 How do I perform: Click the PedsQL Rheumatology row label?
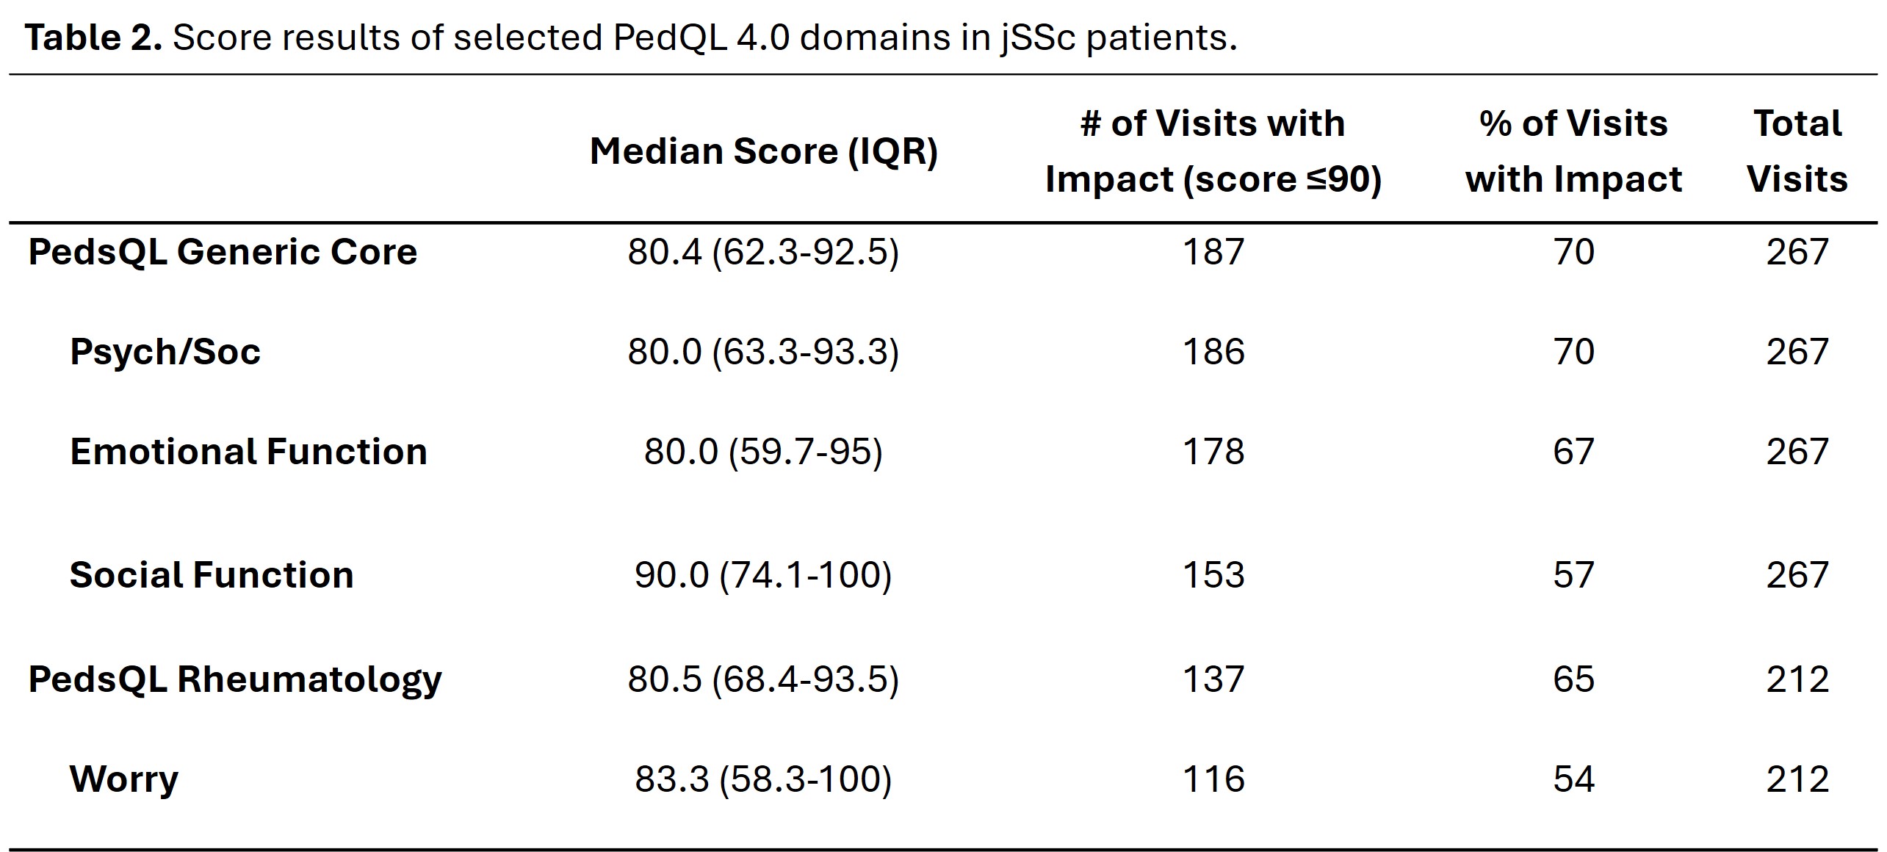pyautogui.click(x=235, y=679)
